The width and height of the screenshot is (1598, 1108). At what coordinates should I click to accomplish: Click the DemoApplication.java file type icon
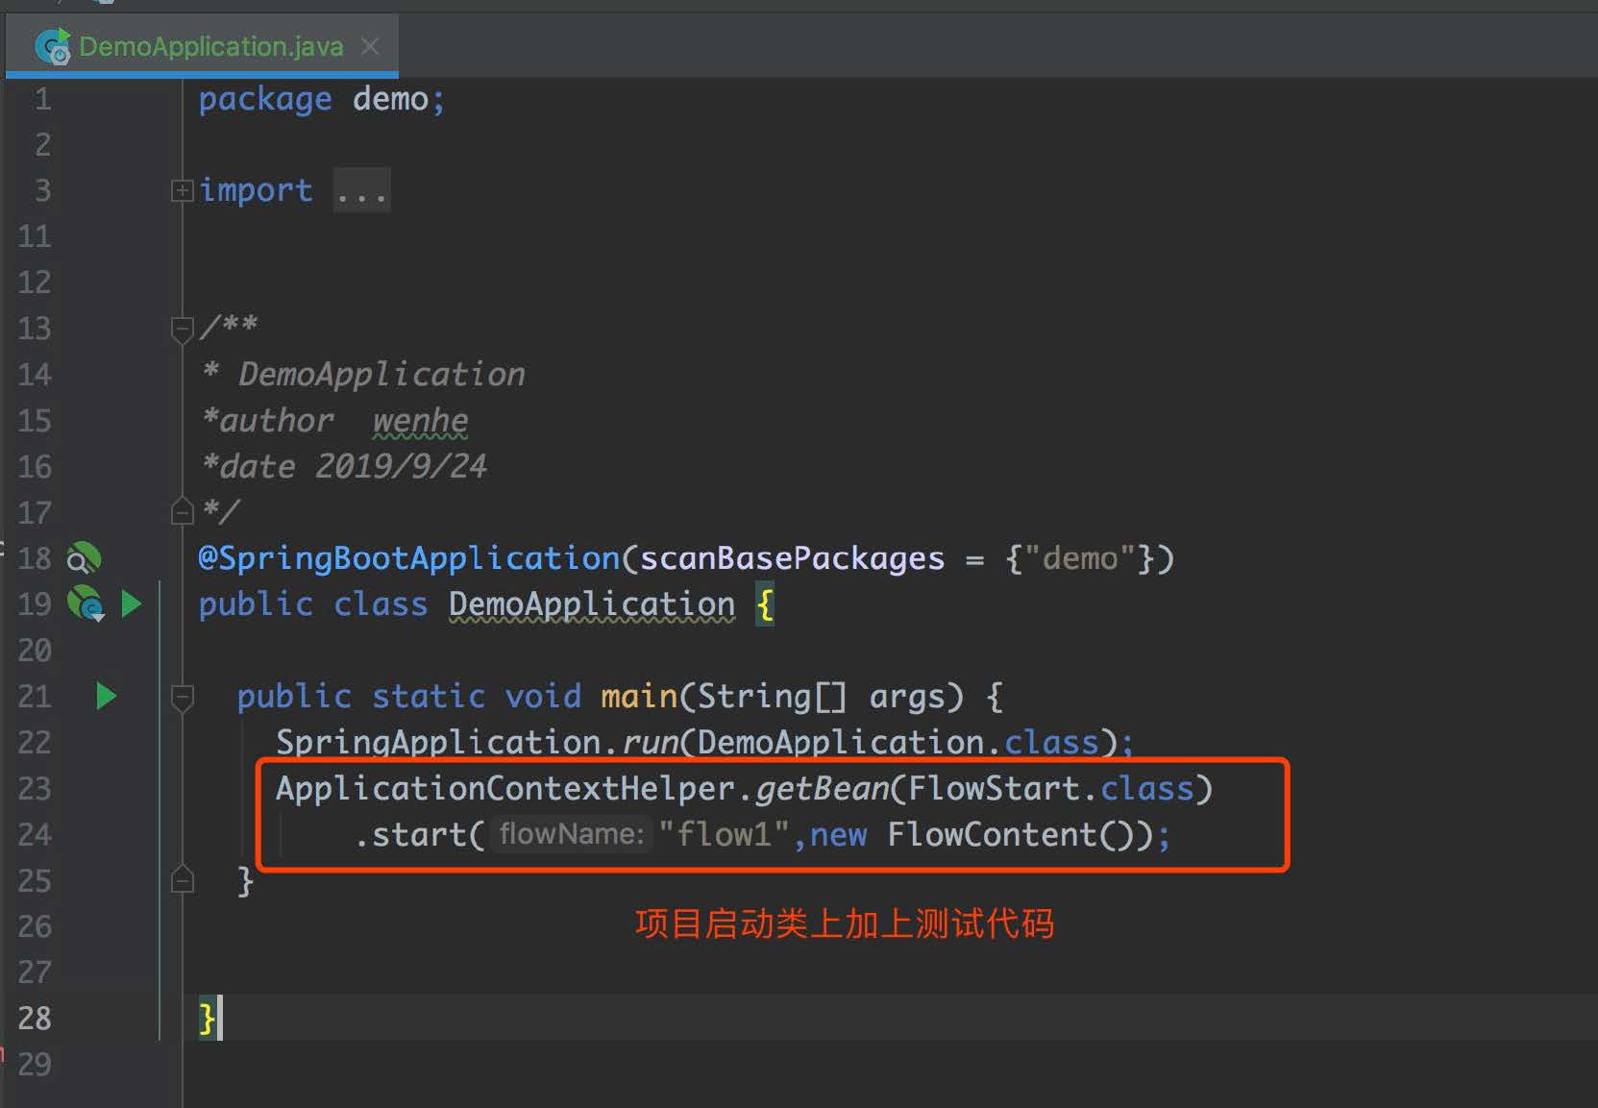click(x=53, y=46)
